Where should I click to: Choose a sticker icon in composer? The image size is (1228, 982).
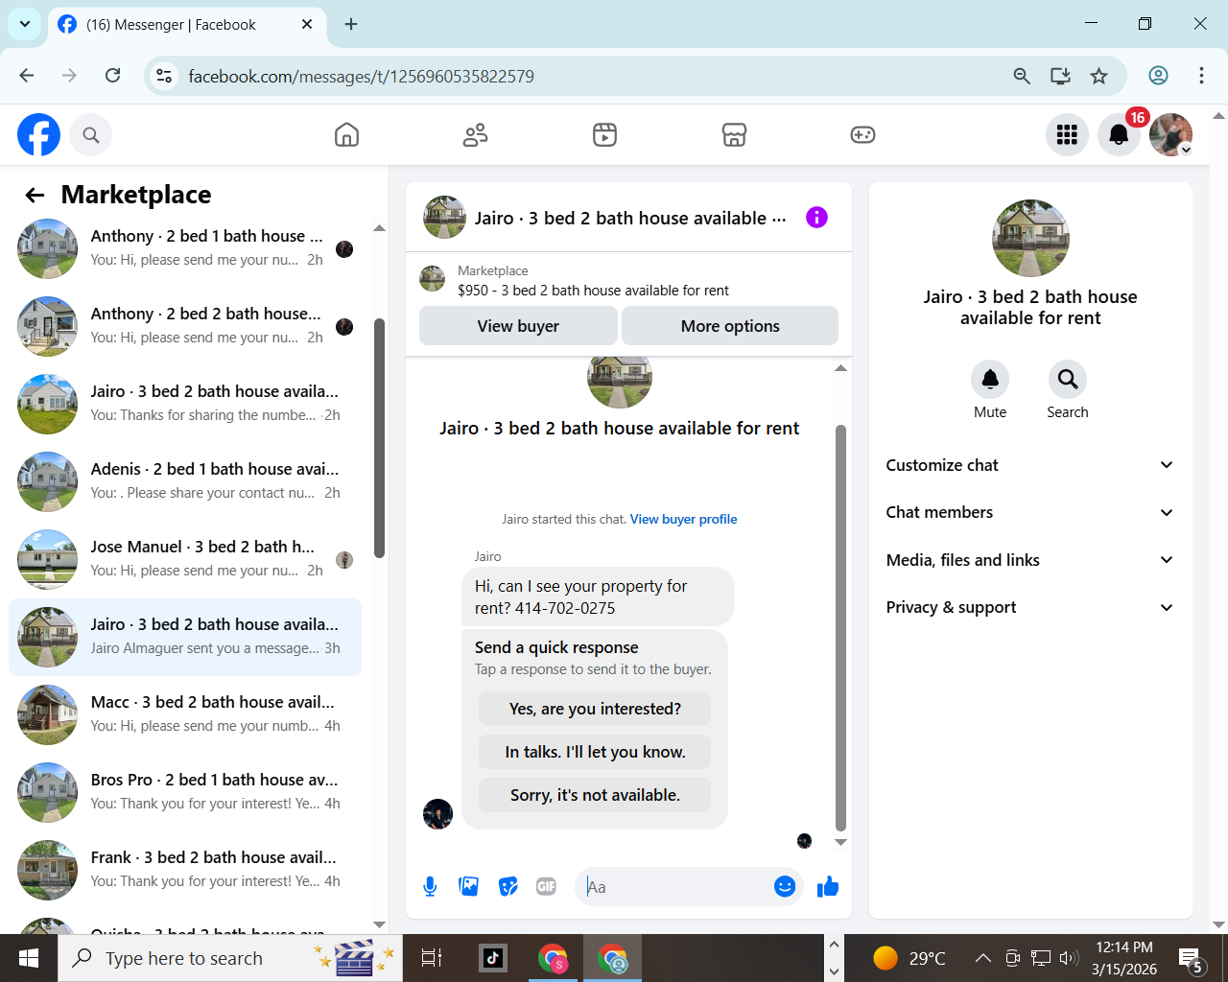point(508,887)
